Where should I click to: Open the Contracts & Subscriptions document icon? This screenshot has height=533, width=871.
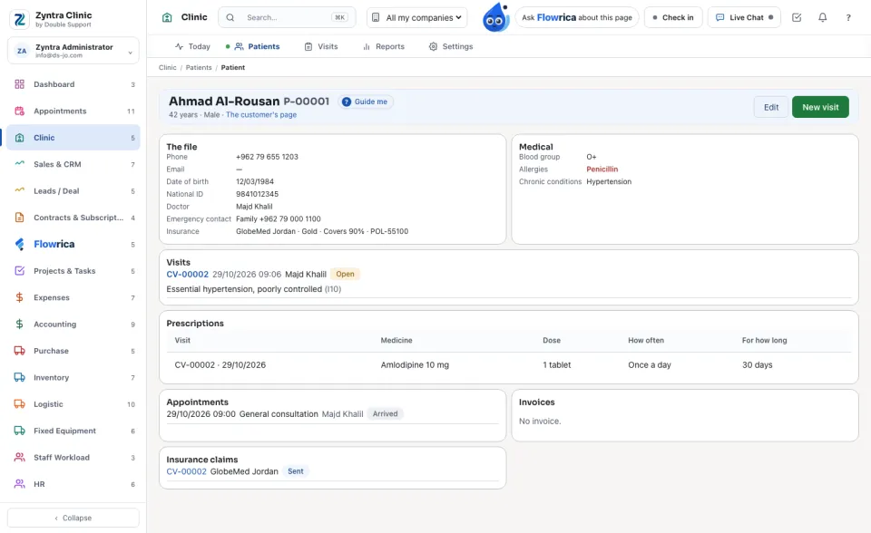pyautogui.click(x=19, y=218)
